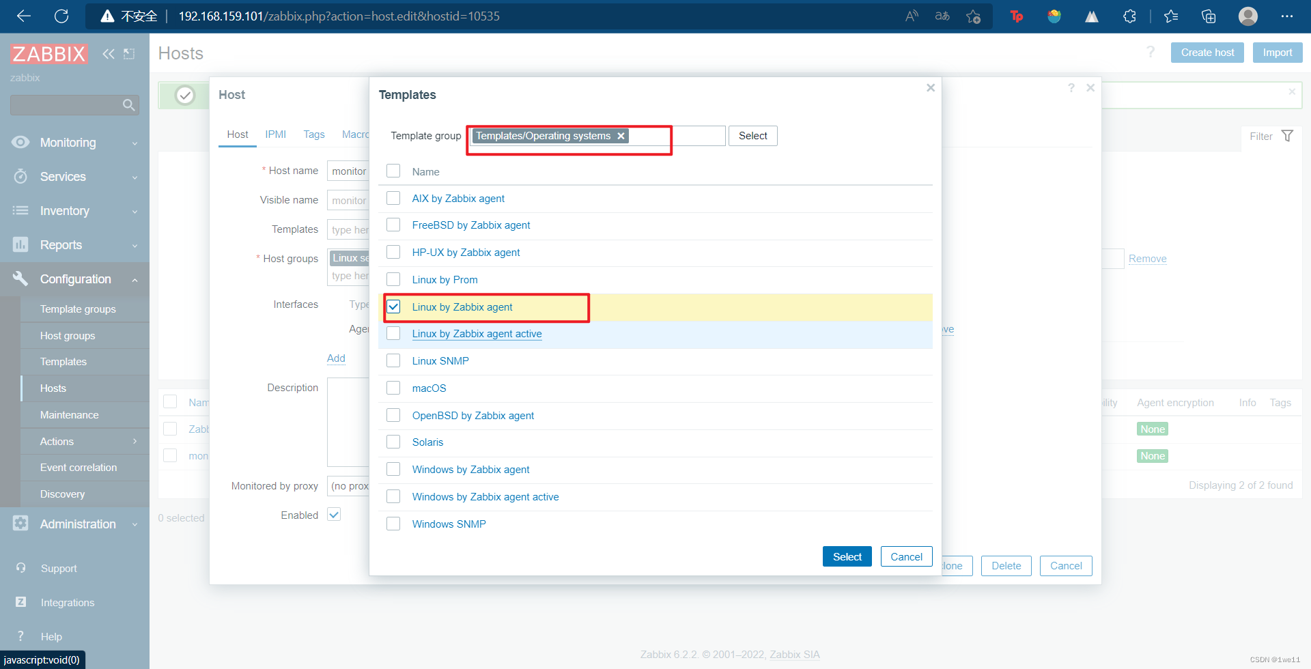This screenshot has height=669, width=1311.
Task: Click the red TP extension icon
Action: (1017, 16)
